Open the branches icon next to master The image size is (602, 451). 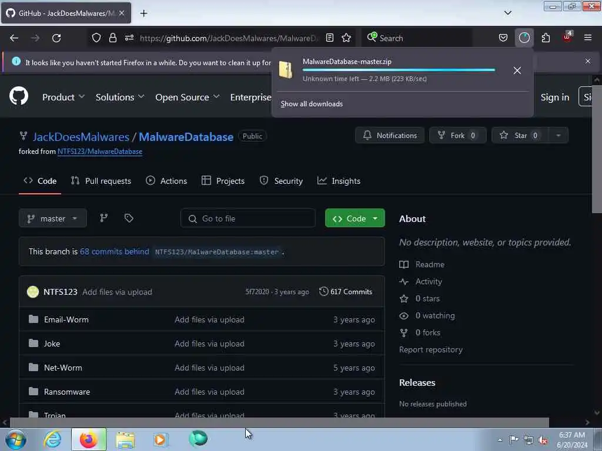point(103,218)
